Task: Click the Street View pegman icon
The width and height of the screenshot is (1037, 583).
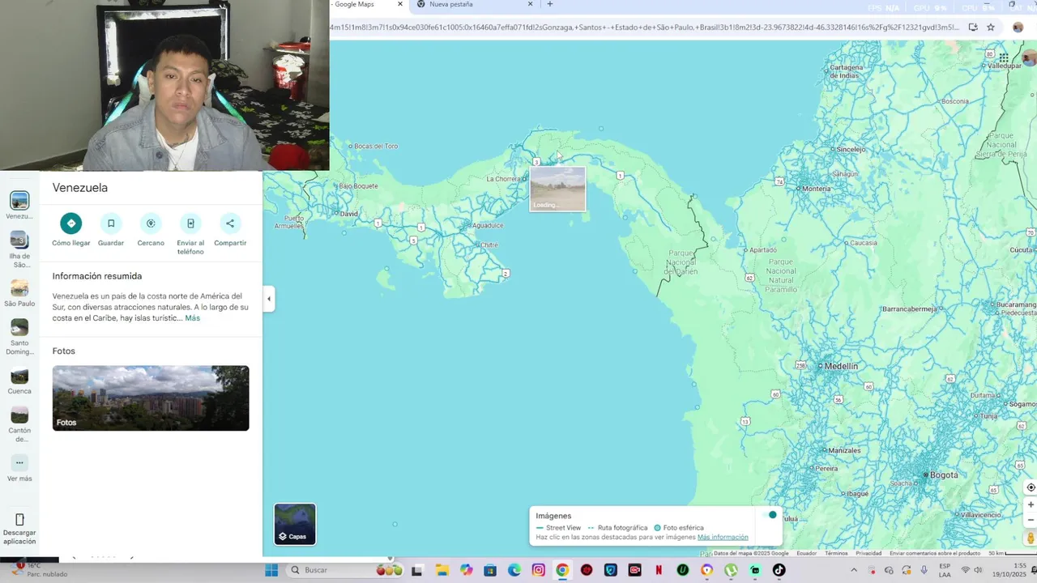Action: 1031,538
